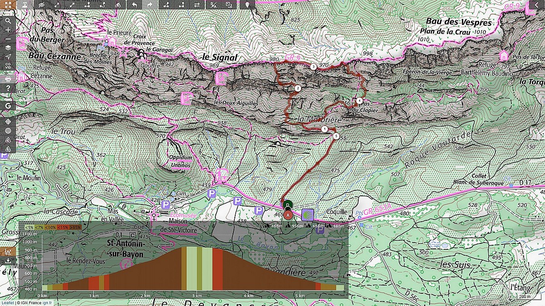Click the less than 5% slope swatch
Image resolution: width=545 pixels, height=306 pixels.
(x=30, y=227)
